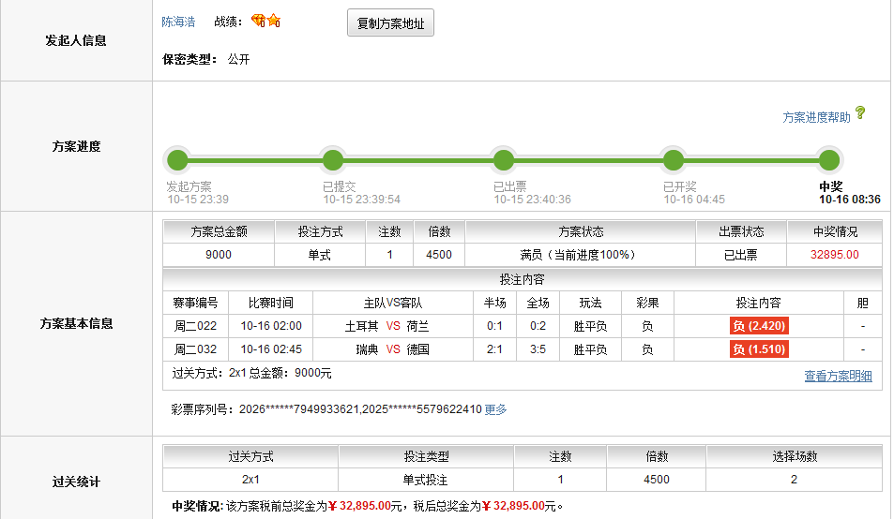
Task: Open 查看方案明细 details link
Action: coord(838,376)
